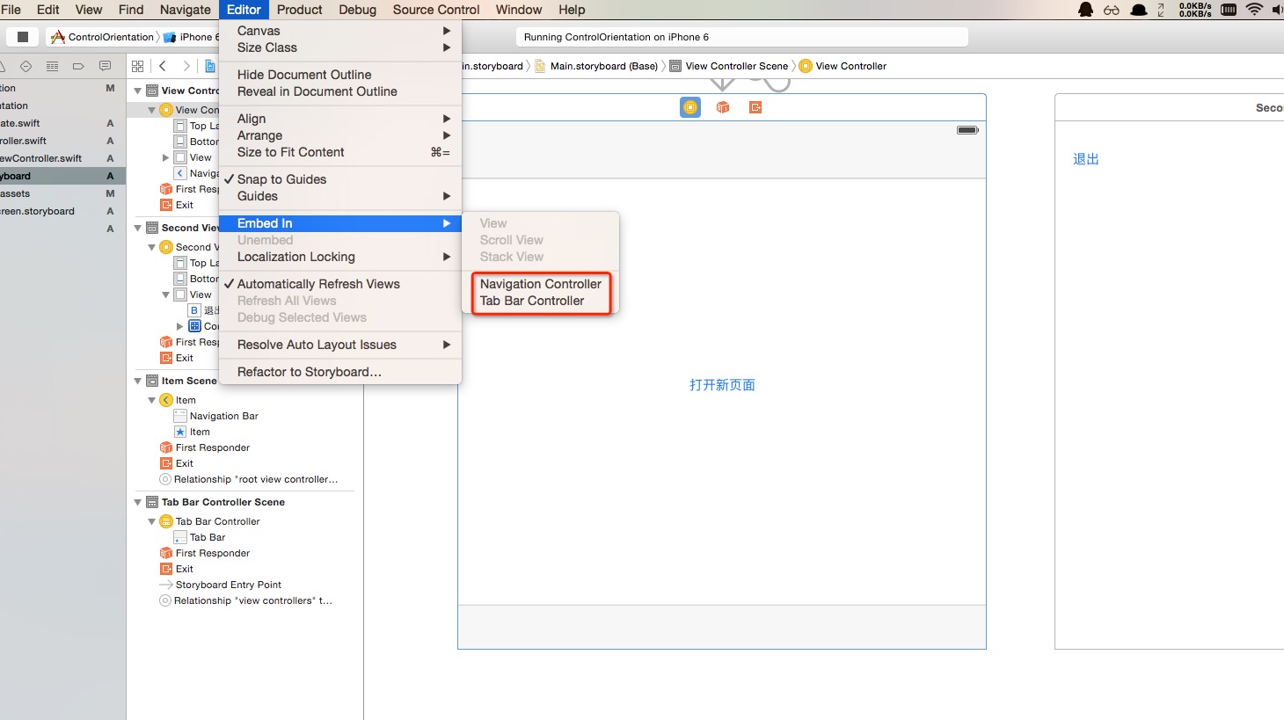Collapse the Item Scene disclosure triangle
The height and width of the screenshot is (720, 1284).
pyautogui.click(x=138, y=382)
